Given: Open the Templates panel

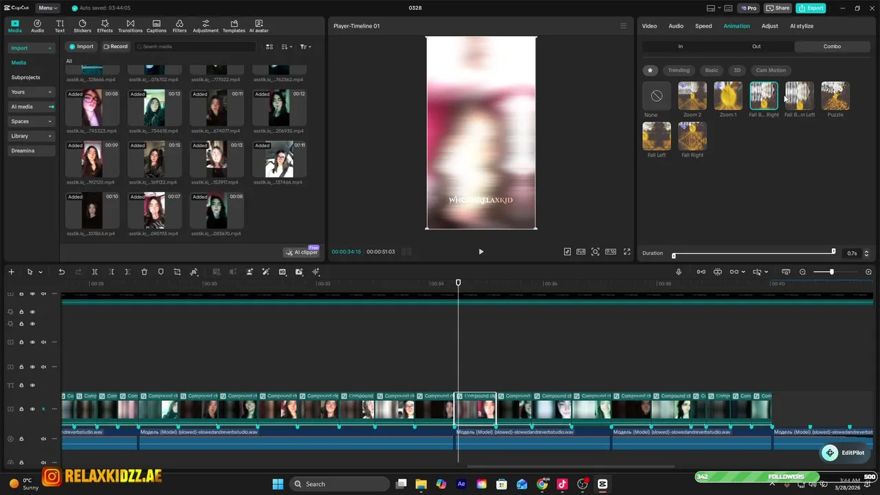Looking at the screenshot, I should [234, 26].
